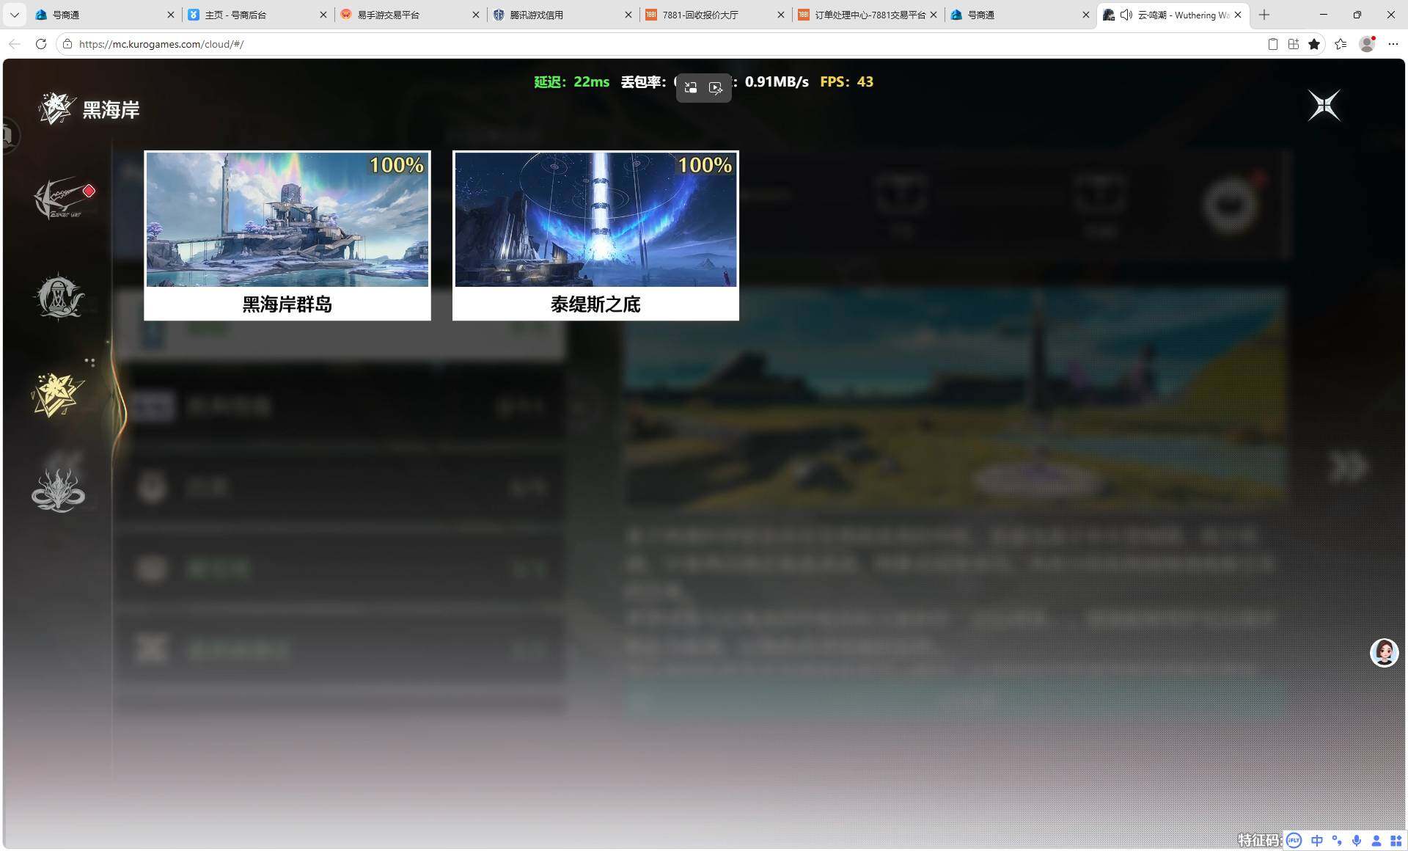Click the iFLY input method logo
This screenshot has height=851, width=1408.
pyautogui.click(x=1294, y=841)
